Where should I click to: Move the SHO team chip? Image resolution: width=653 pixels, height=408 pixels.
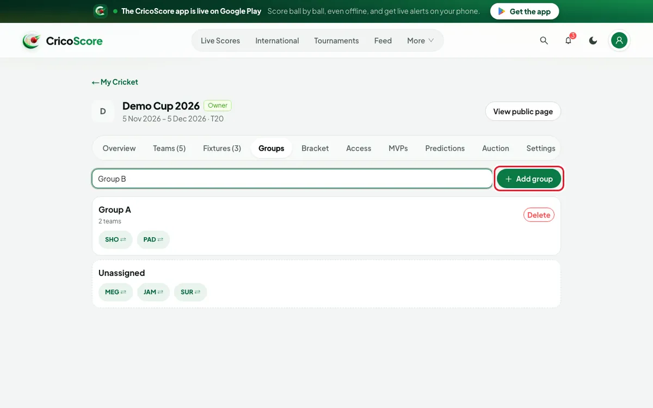tap(115, 239)
